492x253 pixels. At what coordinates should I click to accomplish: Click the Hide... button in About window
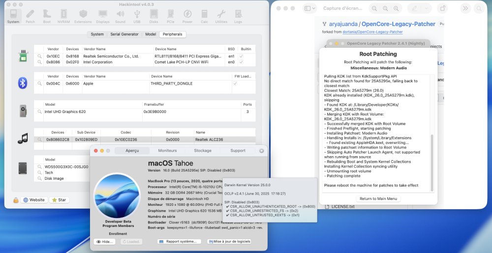tap(104, 242)
